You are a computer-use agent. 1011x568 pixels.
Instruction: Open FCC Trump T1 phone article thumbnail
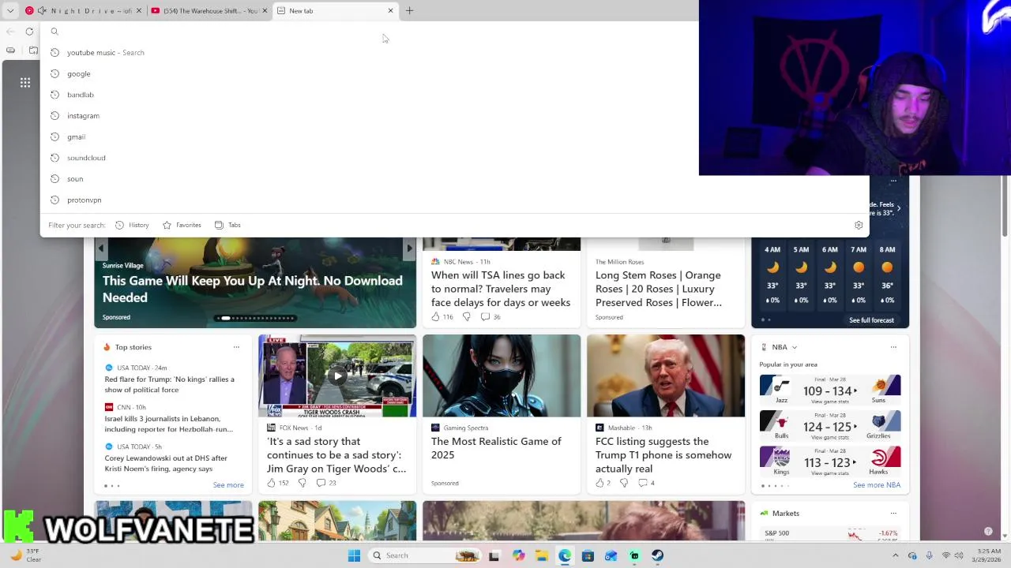coord(666,376)
